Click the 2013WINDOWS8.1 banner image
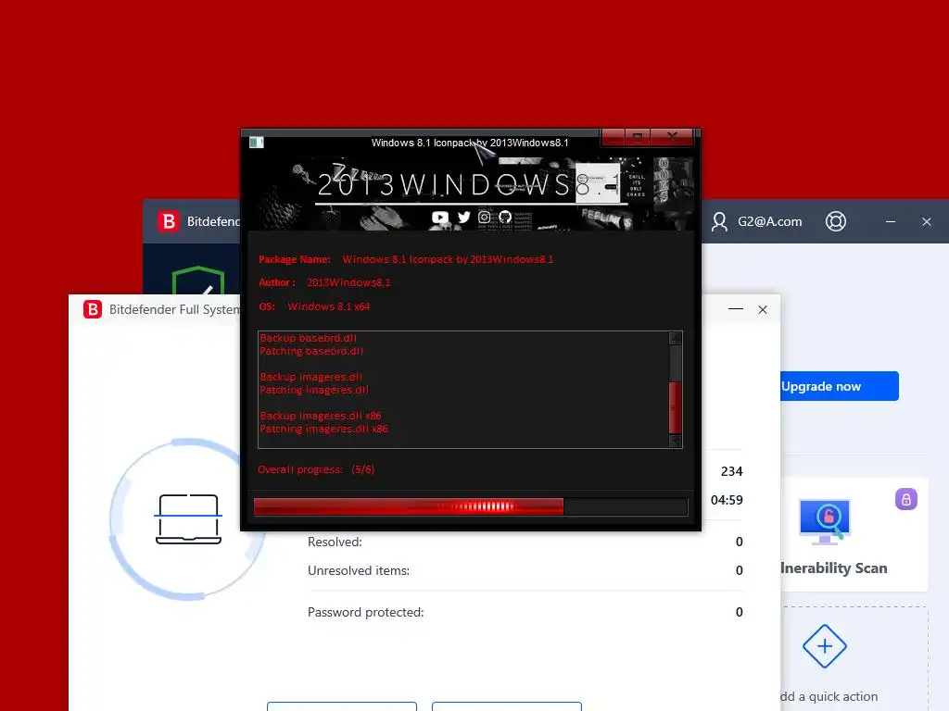The width and height of the screenshot is (949, 711). click(x=471, y=193)
